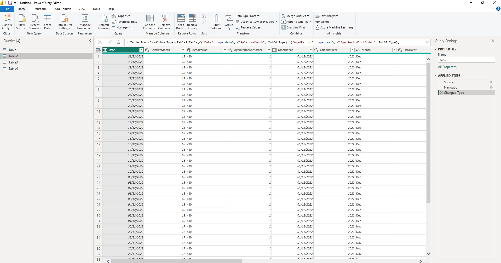This screenshot has width=501, height=263.
Task: Open the gear settings for the Navigation step
Action: tap(491, 87)
